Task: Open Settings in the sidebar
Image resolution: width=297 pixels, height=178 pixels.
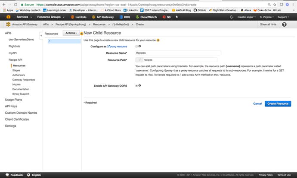Action: coord(10,126)
